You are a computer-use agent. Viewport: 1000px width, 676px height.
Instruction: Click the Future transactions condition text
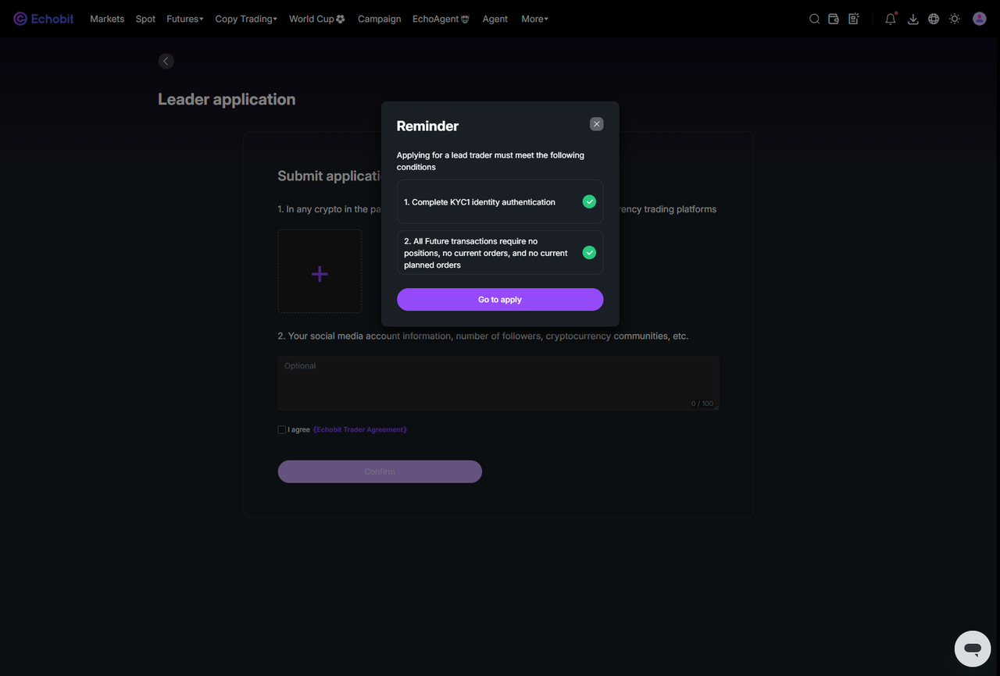pyautogui.click(x=486, y=253)
